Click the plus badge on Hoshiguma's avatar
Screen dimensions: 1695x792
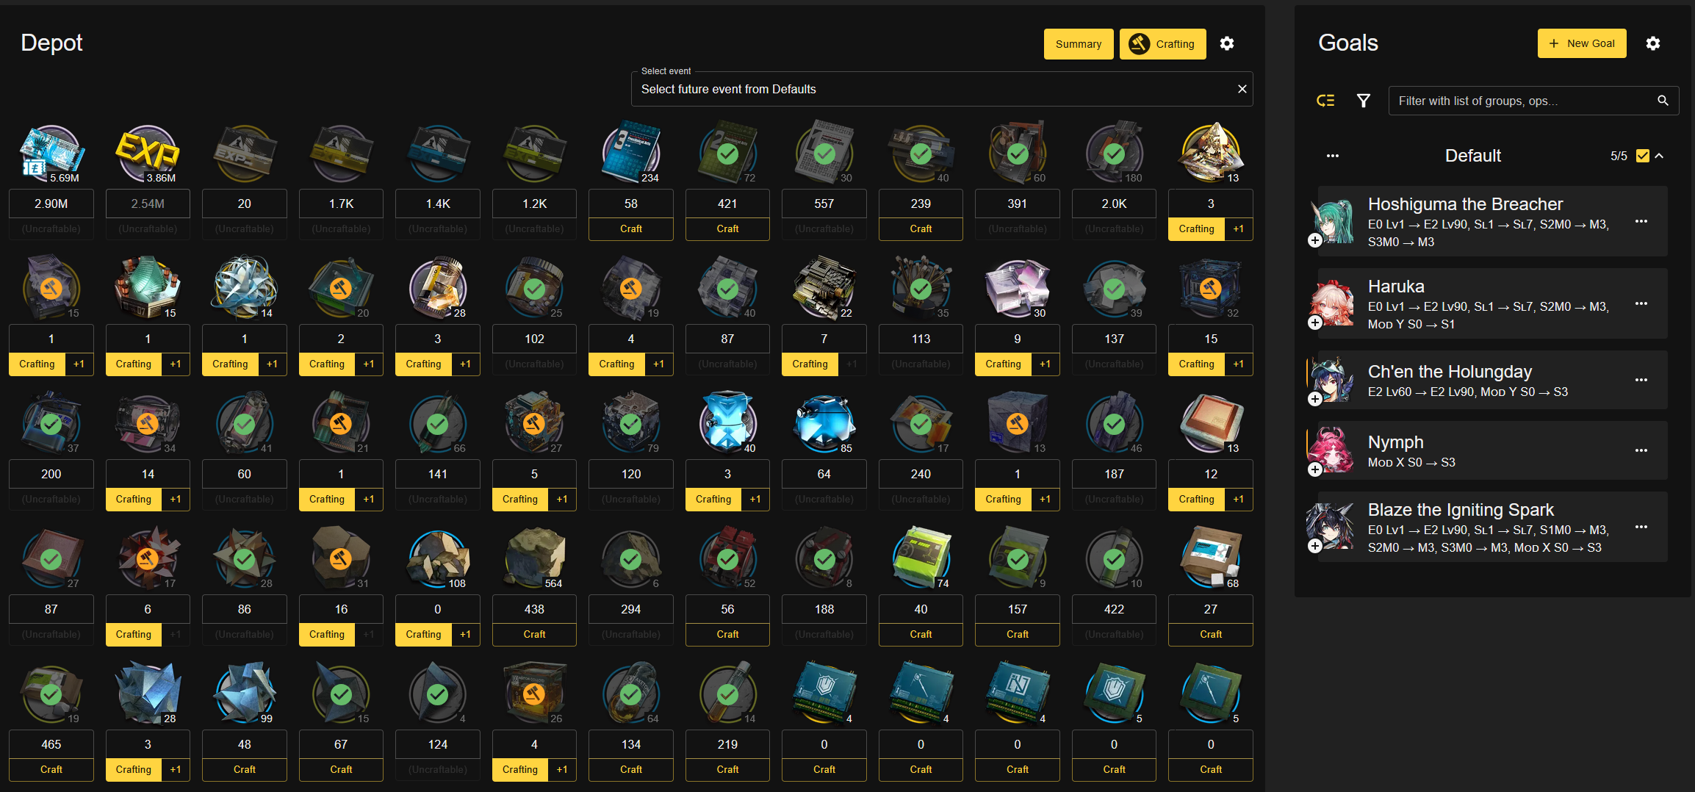[x=1315, y=240]
